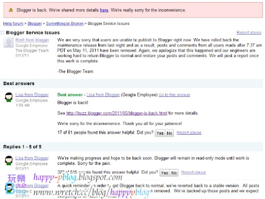Screen dimensions: 265x199
Task: Open Lisa from Blogger link after 'Best answer -'
Action: (x=103, y=95)
